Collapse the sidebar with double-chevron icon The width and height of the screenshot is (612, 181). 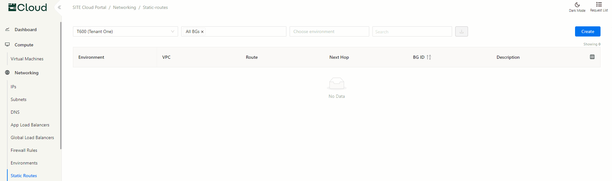coord(59,7)
